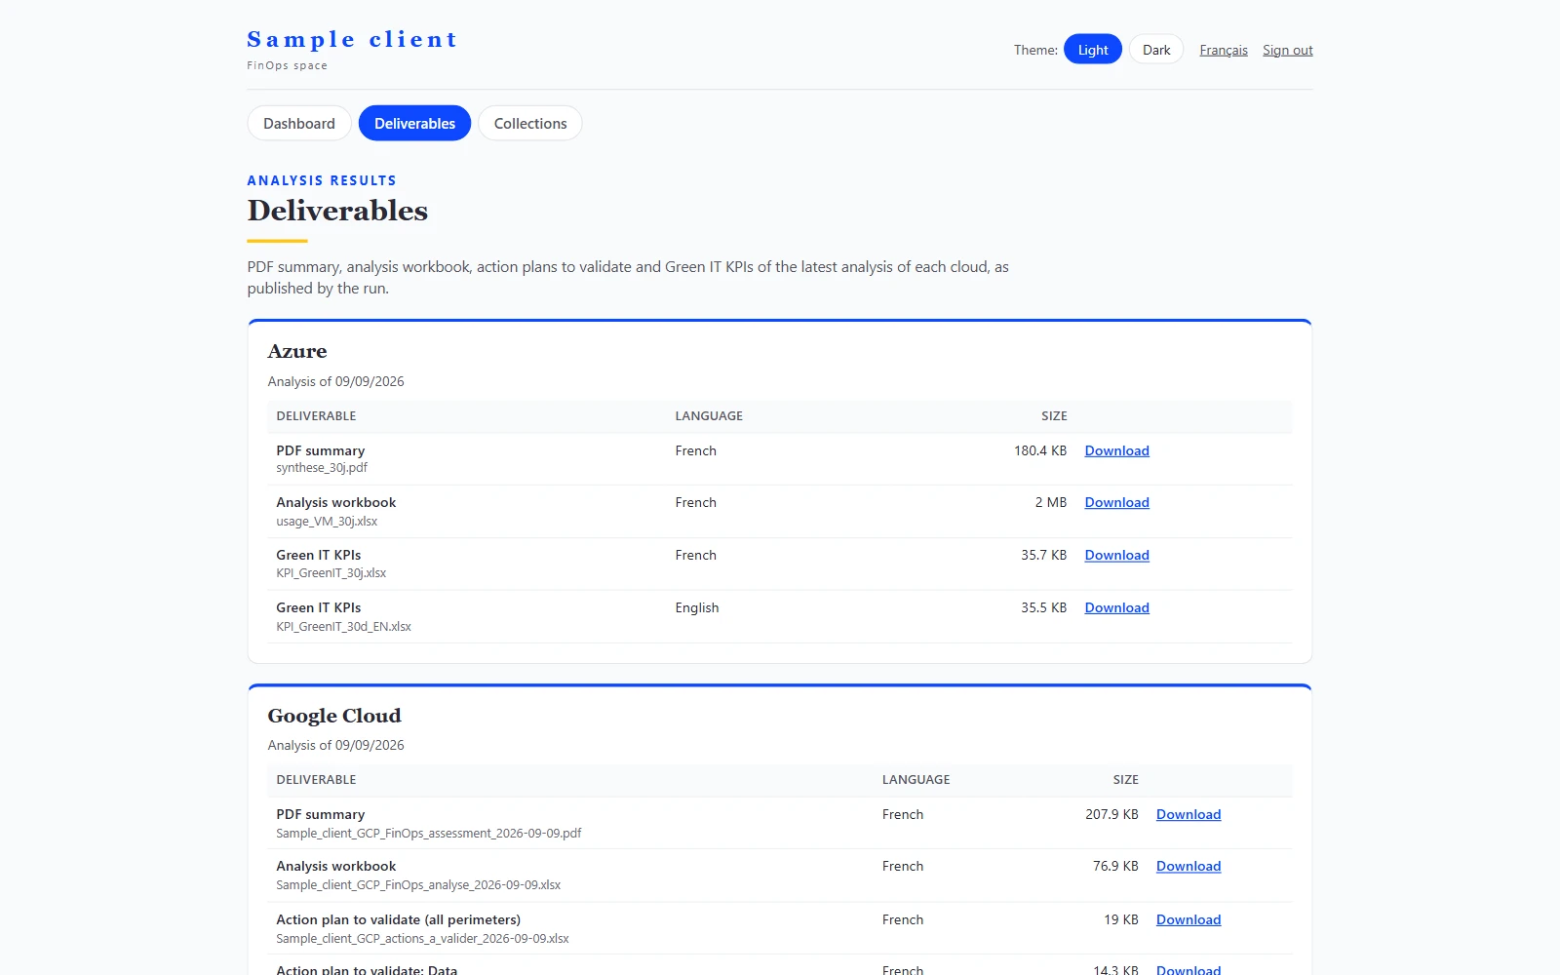Switch theme to Dark

pos(1156,50)
